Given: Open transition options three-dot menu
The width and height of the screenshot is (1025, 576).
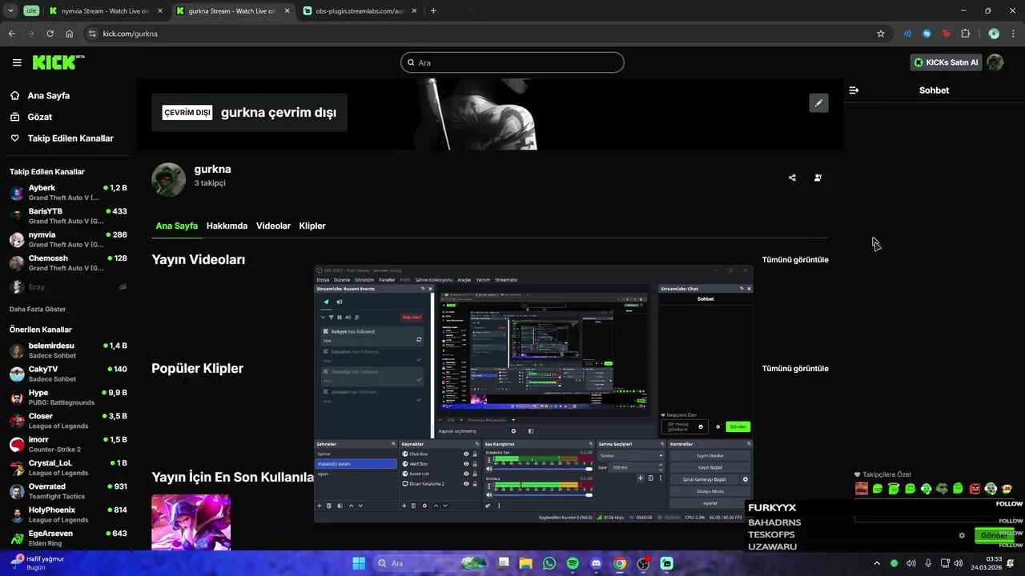Looking at the screenshot, I should point(661,478).
